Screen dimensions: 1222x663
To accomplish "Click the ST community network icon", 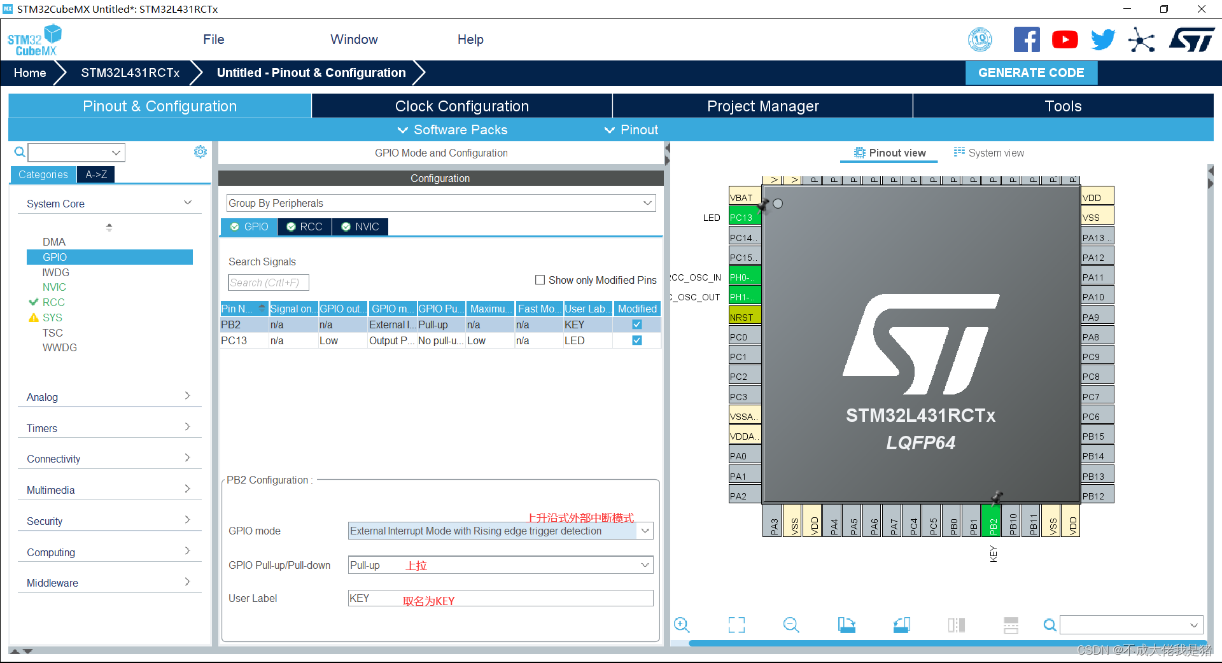I will [1141, 40].
